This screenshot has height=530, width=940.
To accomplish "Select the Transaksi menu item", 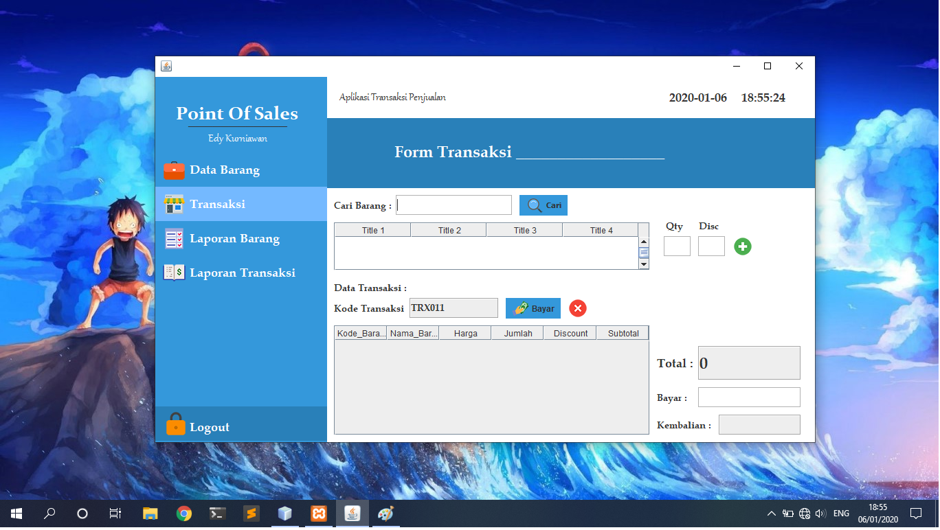I will [x=240, y=204].
